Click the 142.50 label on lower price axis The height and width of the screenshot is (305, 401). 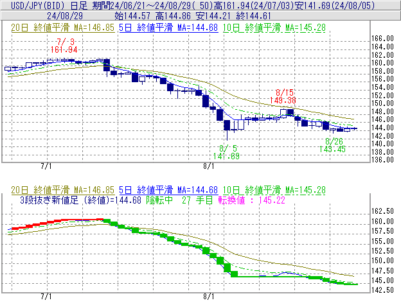point(382,290)
